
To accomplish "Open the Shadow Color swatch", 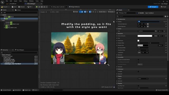I will tap(143, 45).
